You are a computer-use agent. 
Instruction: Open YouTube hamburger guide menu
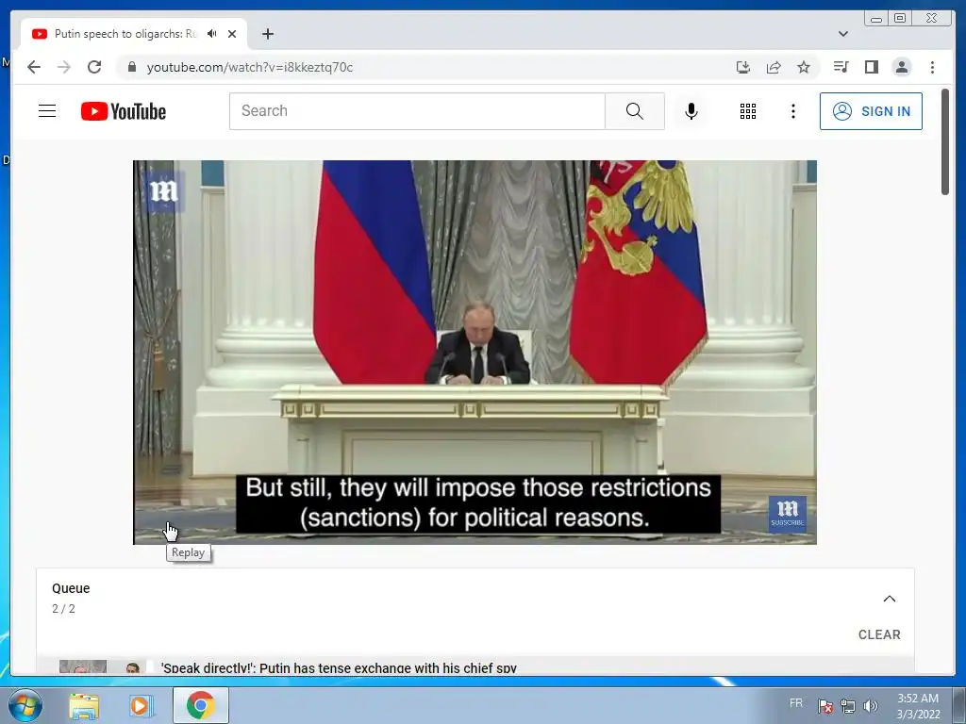pyautogui.click(x=47, y=111)
